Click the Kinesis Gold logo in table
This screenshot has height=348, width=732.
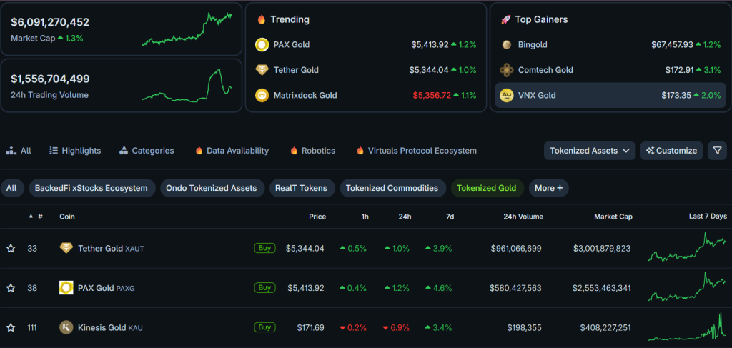tap(66, 327)
